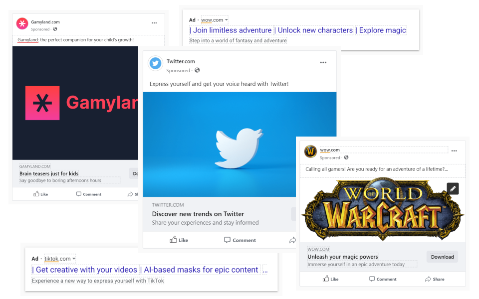Click the pencil edit icon on Warcraft image
Image resolution: width=479 pixels, height=299 pixels.
[453, 188]
